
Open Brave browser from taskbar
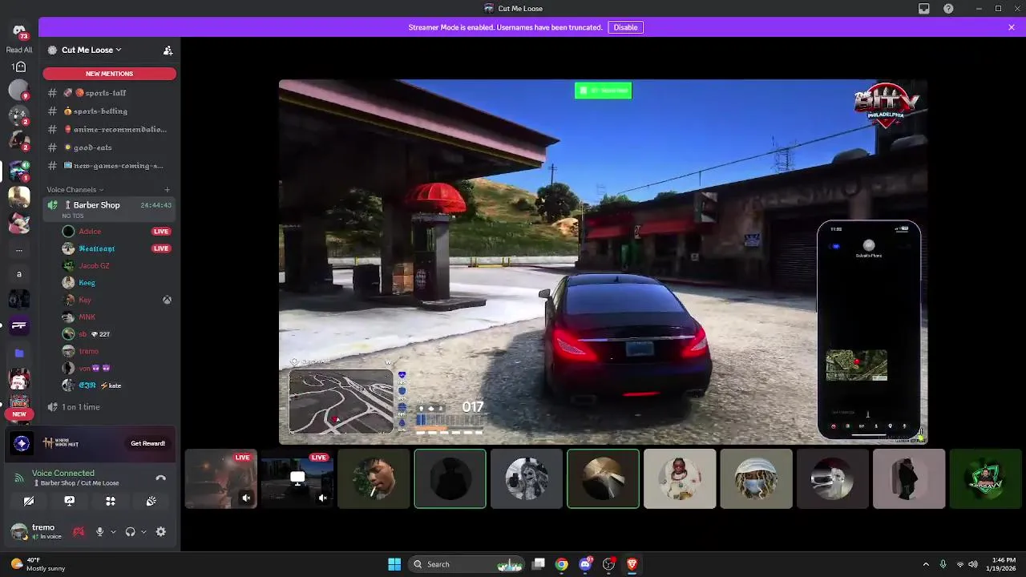pos(632,564)
